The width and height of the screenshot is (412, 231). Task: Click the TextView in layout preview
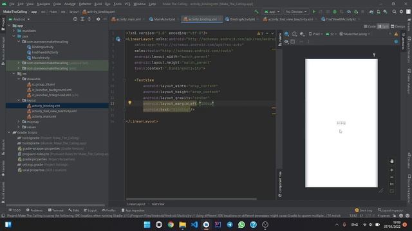click(x=341, y=123)
